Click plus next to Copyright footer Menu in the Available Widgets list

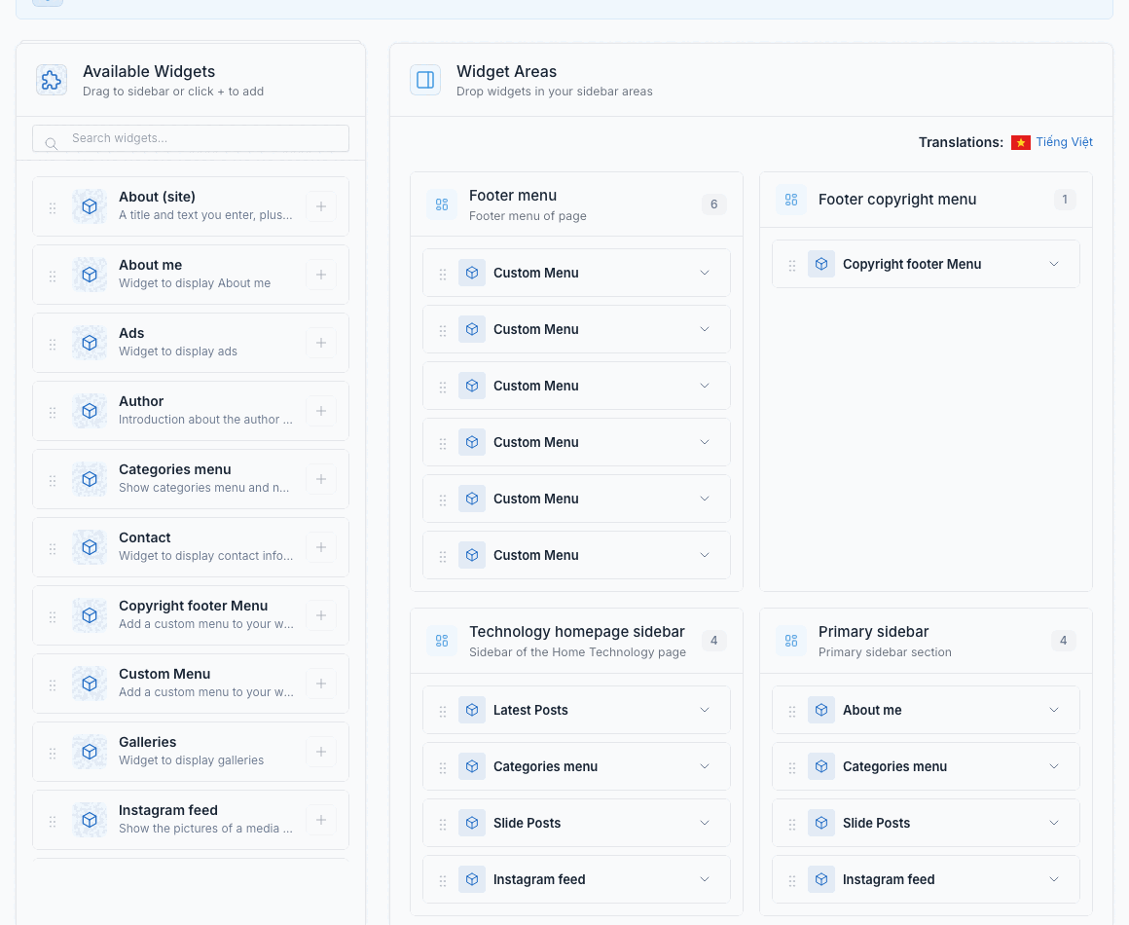click(321, 615)
